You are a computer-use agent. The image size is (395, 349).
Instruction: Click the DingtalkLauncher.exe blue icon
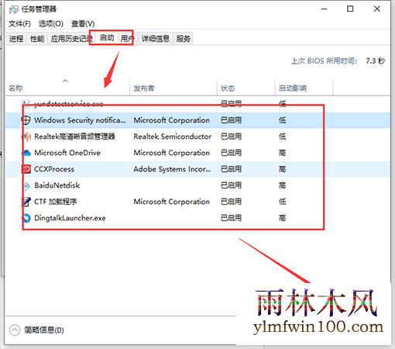pos(26,218)
